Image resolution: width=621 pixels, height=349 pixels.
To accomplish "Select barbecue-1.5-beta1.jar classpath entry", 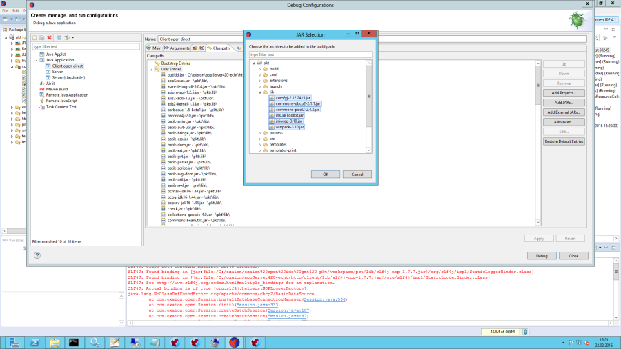I will 195,110.
